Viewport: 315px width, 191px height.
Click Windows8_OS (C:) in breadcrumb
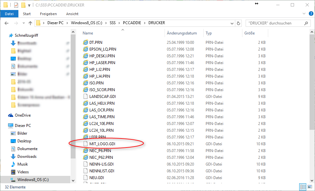click(86, 23)
